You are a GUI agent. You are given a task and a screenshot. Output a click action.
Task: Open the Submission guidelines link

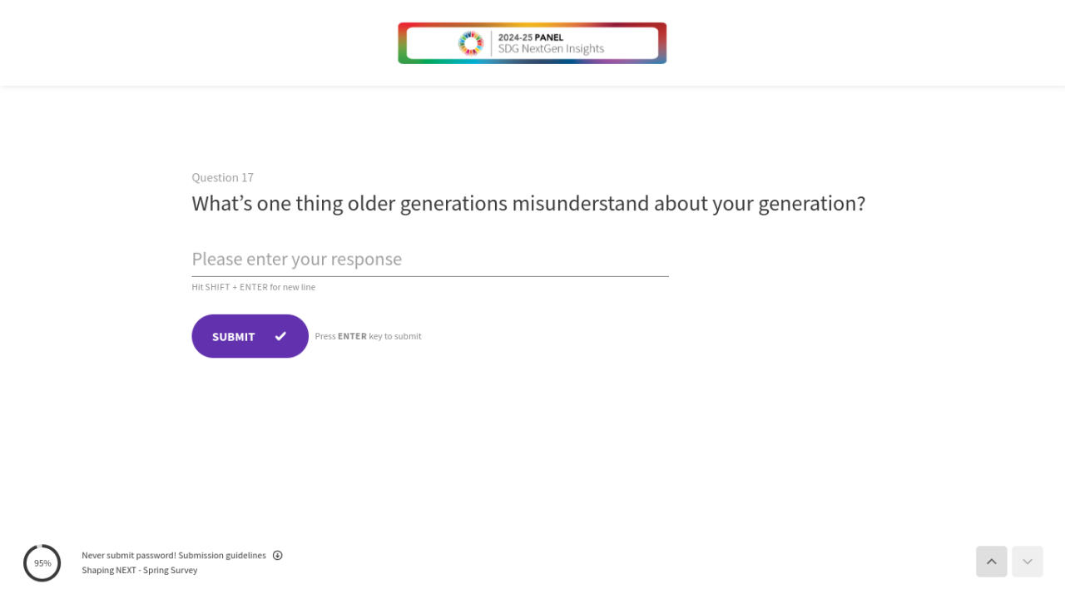click(222, 556)
